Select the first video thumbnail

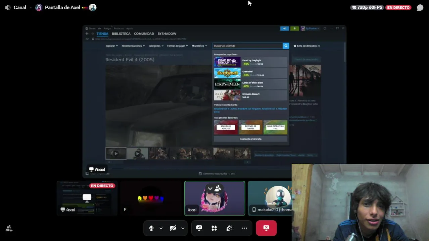point(116,154)
